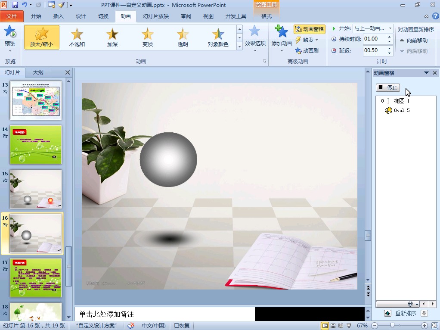Choose the 透明 animation effect
The image size is (440, 330).
[x=183, y=37]
